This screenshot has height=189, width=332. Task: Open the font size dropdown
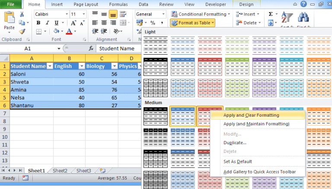coord(83,14)
